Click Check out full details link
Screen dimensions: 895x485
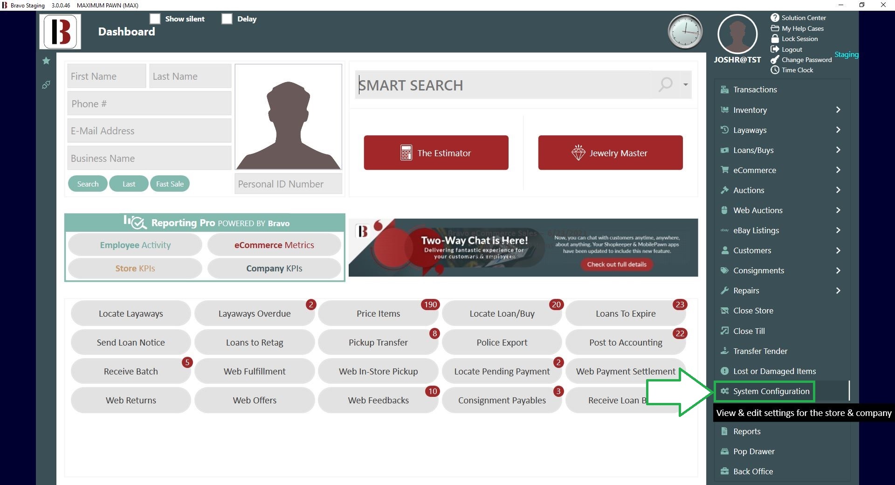(617, 264)
